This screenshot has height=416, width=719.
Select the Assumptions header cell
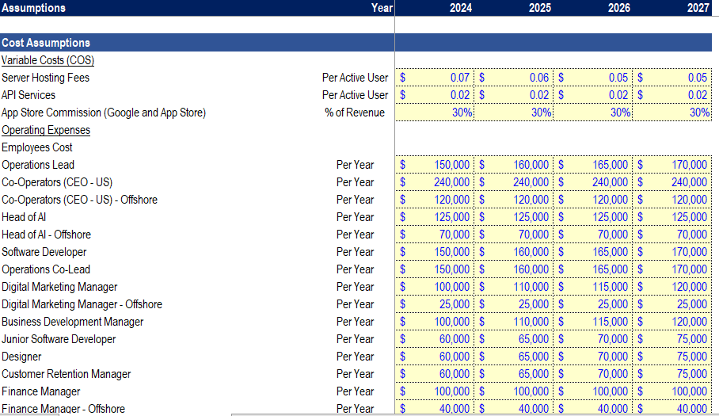tap(33, 8)
